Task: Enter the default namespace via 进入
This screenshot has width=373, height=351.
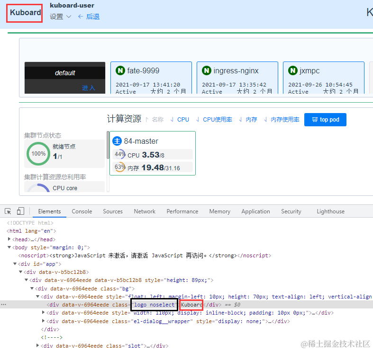Action: 89,88
